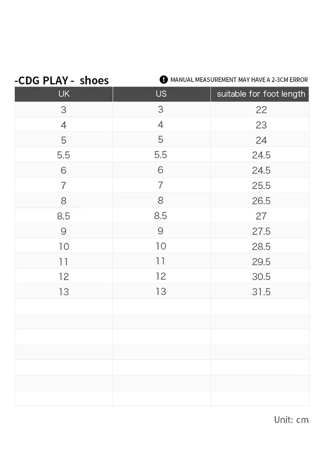The width and height of the screenshot is (326, 470).
Task: Click the foot length 25.5 cell
Action: coord(260,185)
